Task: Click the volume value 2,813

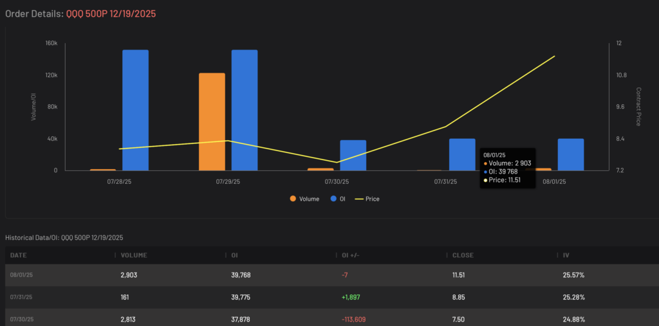Action: 129,320
